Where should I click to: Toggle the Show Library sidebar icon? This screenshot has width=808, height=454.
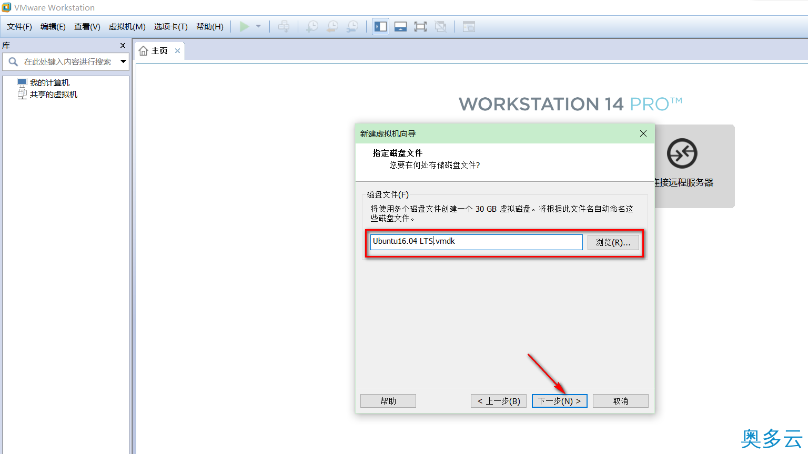381,26
